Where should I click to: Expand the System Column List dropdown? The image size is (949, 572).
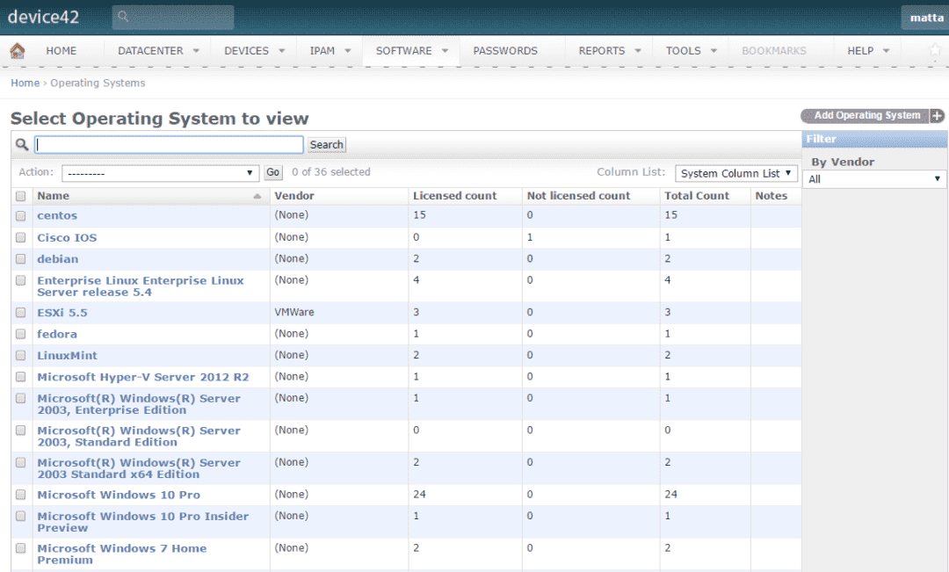pos(735,173)
